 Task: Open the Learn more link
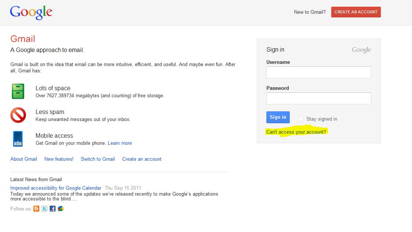tap(120, 143)
